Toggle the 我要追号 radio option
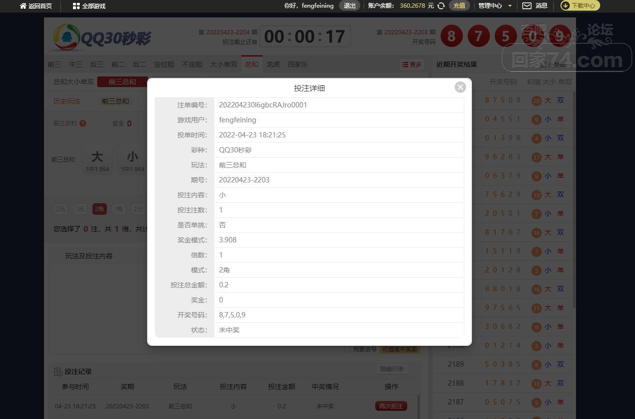Viewport: 635px width, 419px height. (347, 349)
